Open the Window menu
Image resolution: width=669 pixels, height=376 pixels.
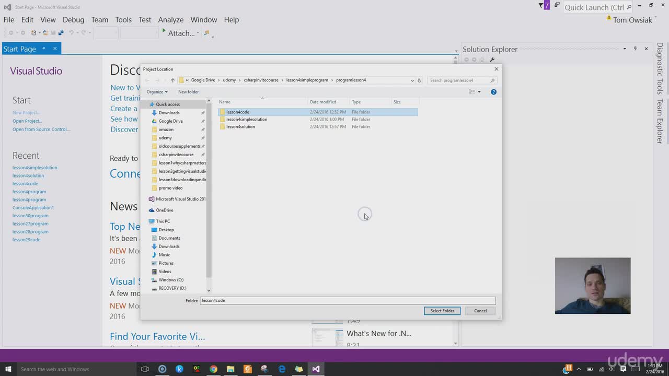pyautogui.click(x=204, y=19)
